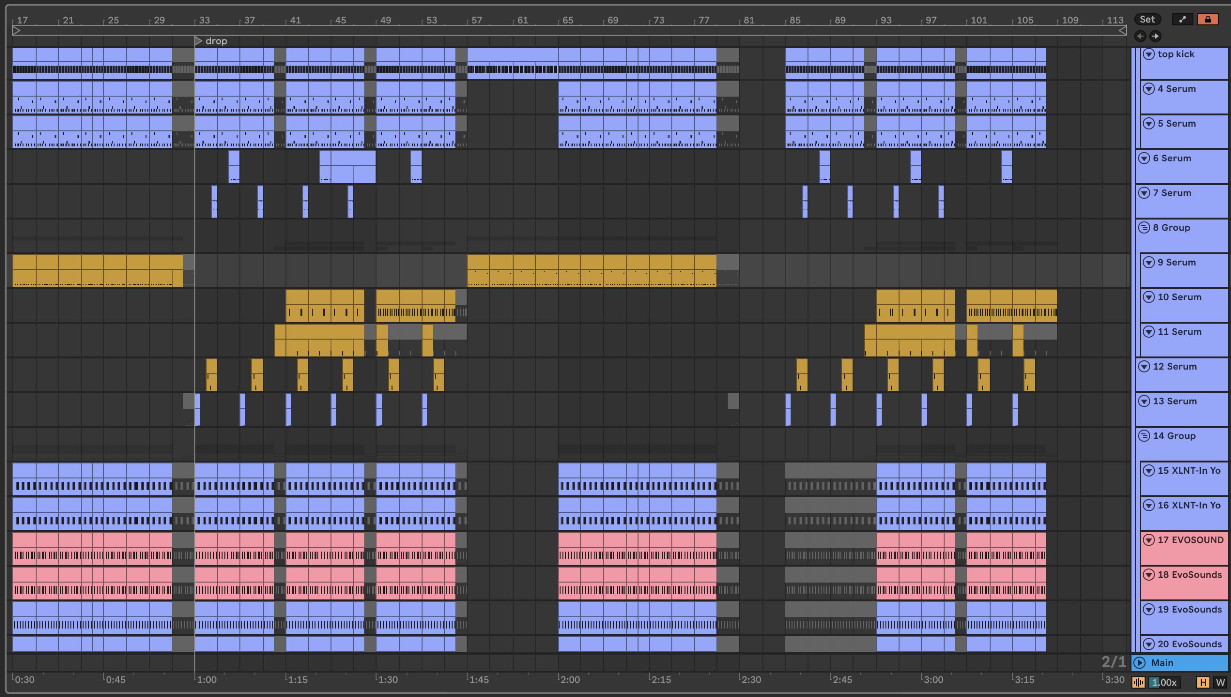The width and height of the screenshot is (1231, 697).
Task: Jump to the previous locator arrow
Action: pyautogui.click(x=1140, y=36)
